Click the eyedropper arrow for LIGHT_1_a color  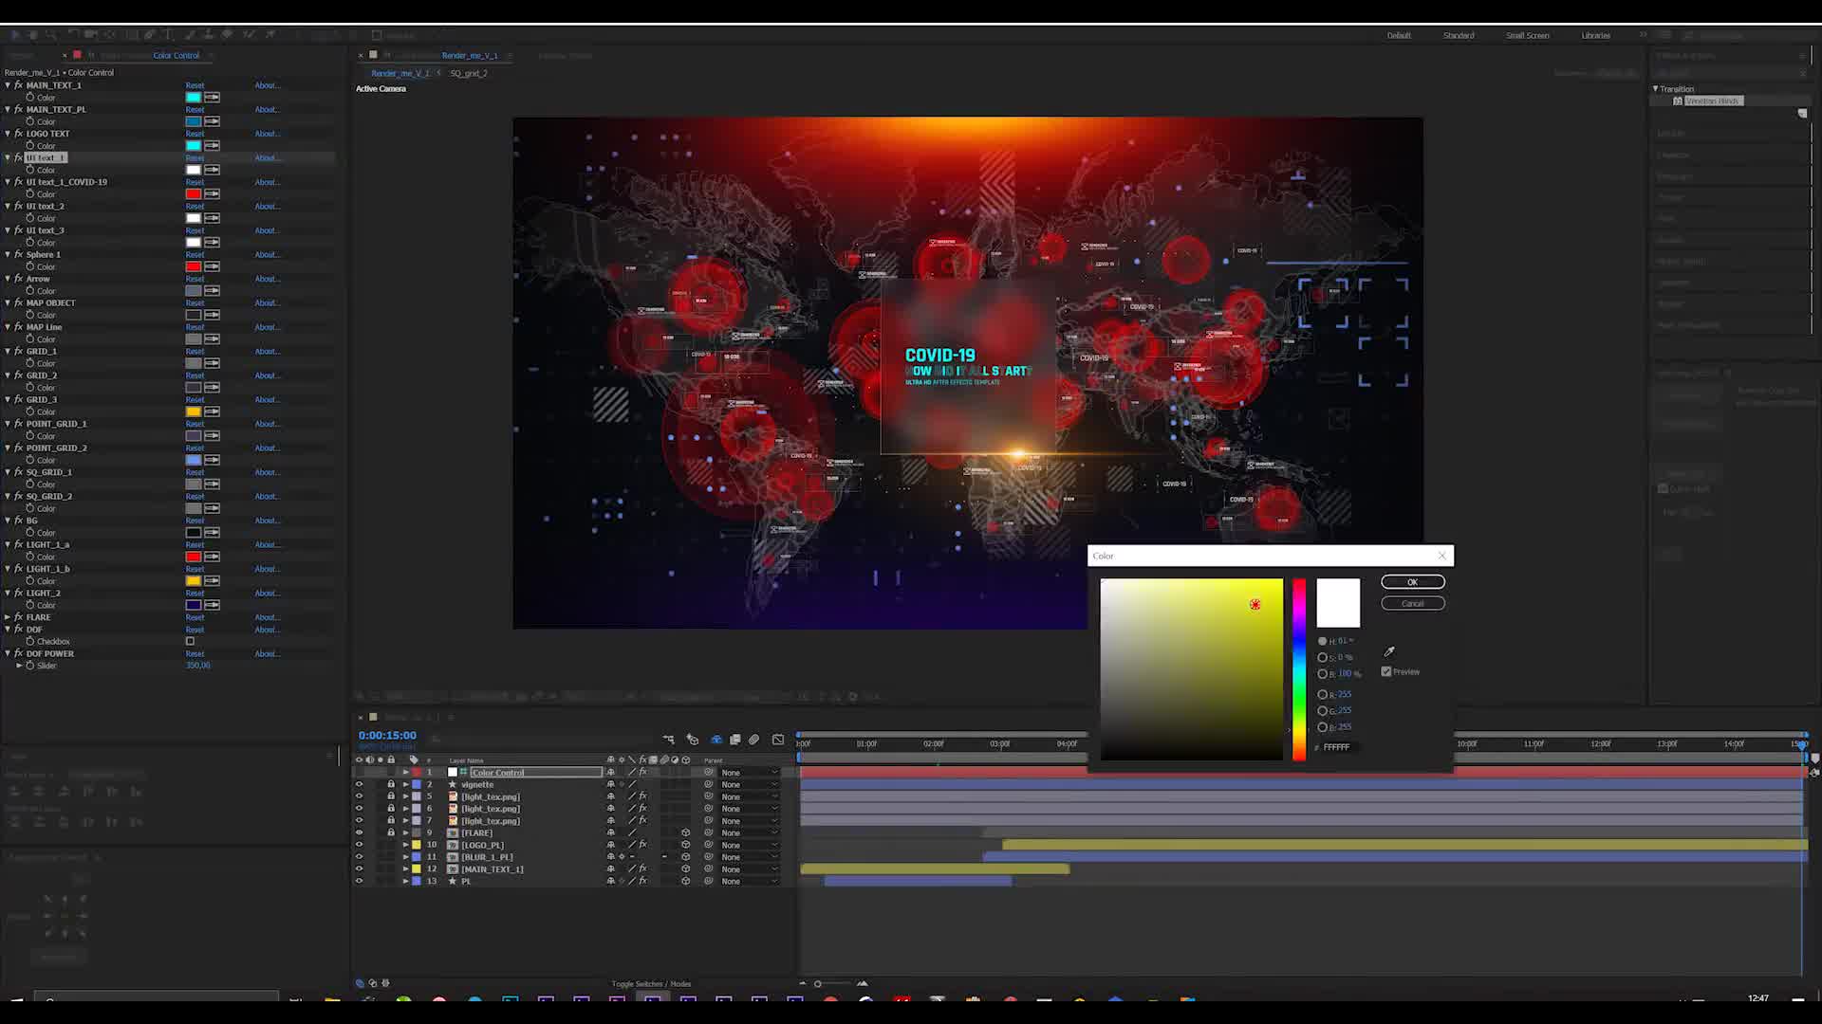[213, 557]
